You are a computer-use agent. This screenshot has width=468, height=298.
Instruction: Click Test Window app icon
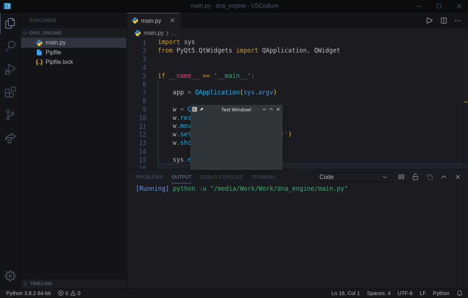coord(195,109)
